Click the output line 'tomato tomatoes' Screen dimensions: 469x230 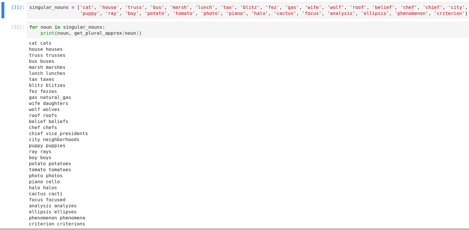pos(50,170)
